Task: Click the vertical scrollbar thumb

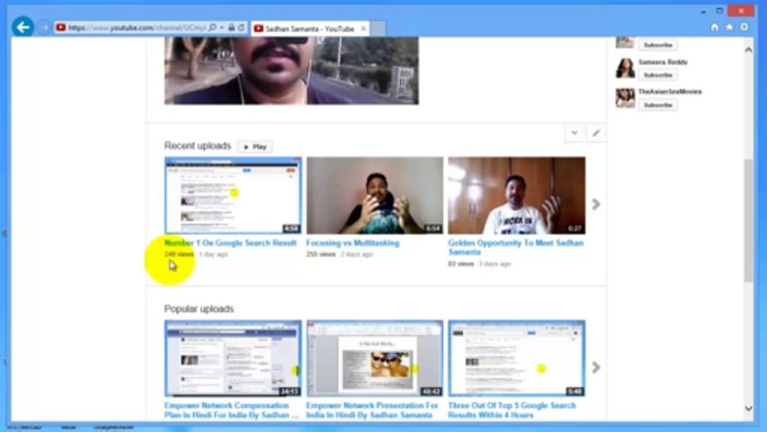Action: pos(748,220)
